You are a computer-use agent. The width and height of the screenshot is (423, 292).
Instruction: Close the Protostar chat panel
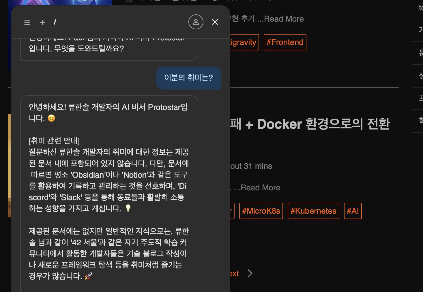click(215, 22)
